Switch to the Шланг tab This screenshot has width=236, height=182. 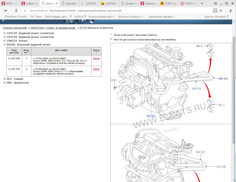129,3
